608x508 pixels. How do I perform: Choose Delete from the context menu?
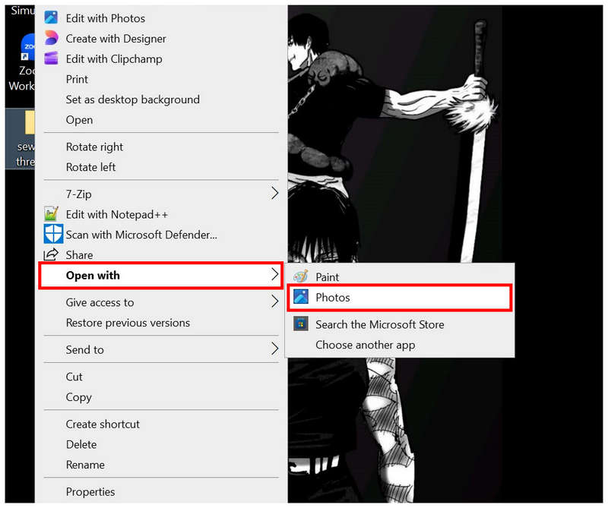pyautogui.click(x=161, y=444)
